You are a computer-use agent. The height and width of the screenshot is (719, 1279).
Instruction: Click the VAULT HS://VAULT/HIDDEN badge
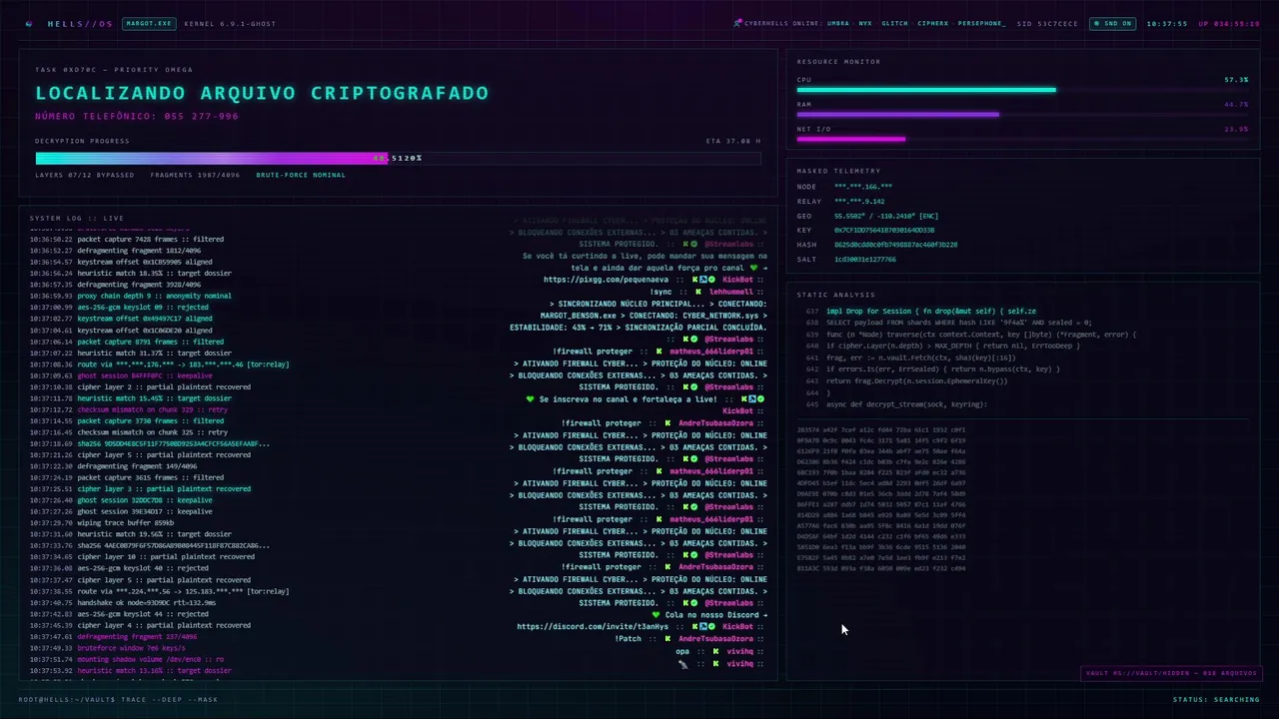[1171, 673]
